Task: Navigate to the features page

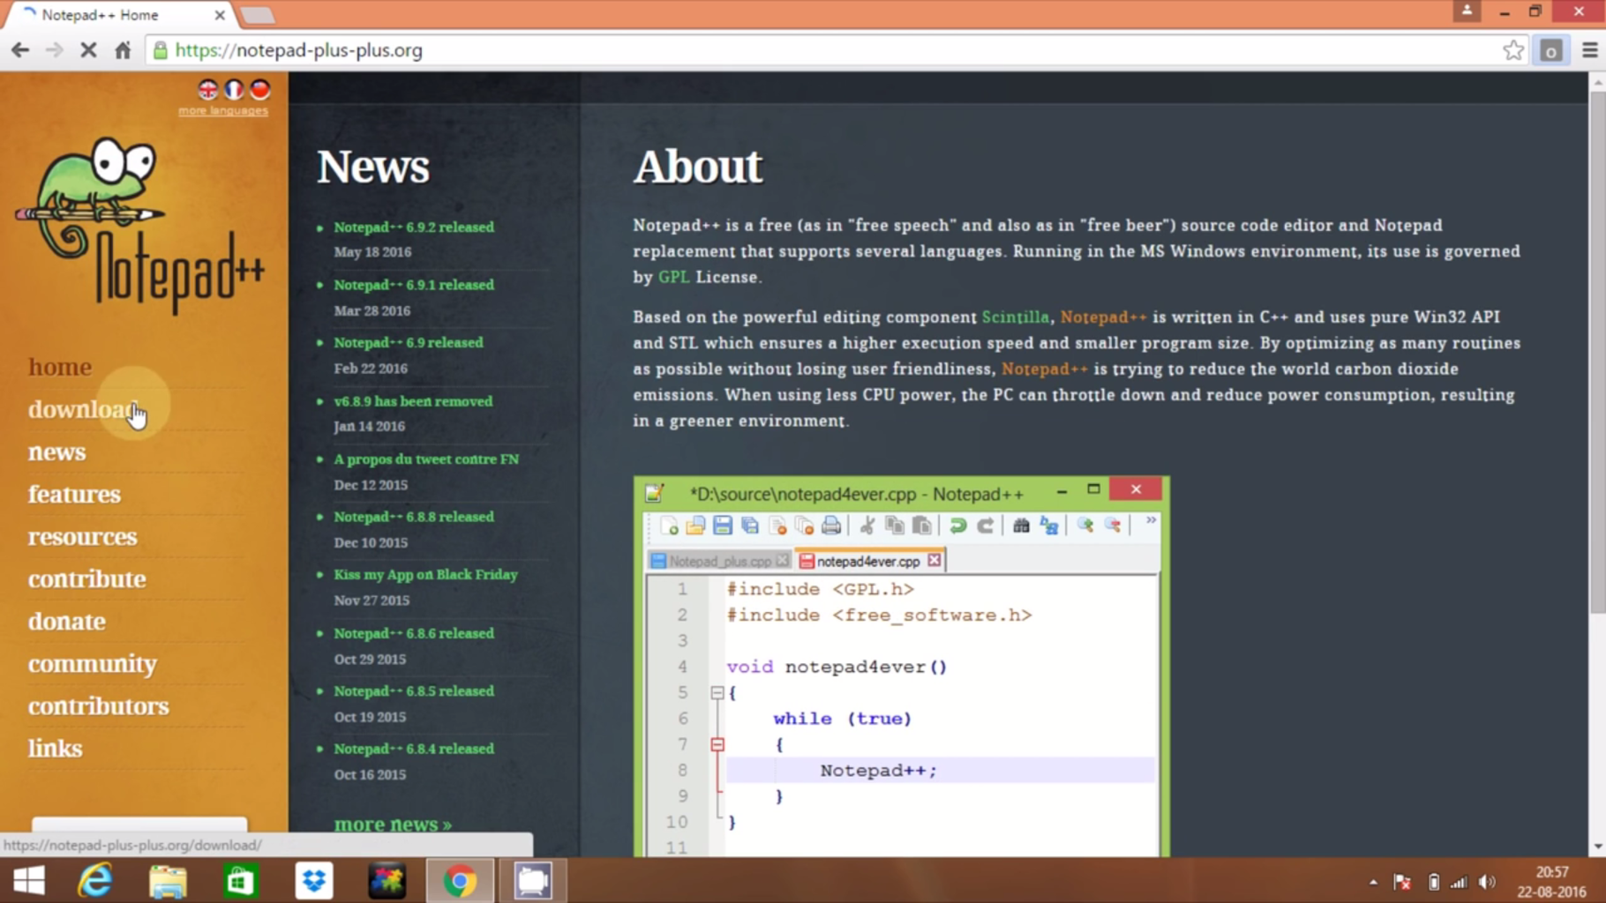Action: (x=75, y=494)
